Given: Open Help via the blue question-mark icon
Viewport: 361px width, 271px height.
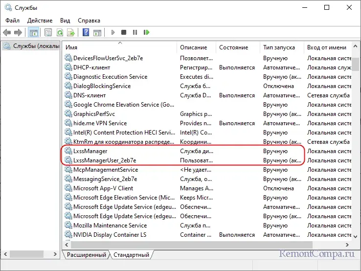Looking at the screenshot, I should [x=86, y=33].
